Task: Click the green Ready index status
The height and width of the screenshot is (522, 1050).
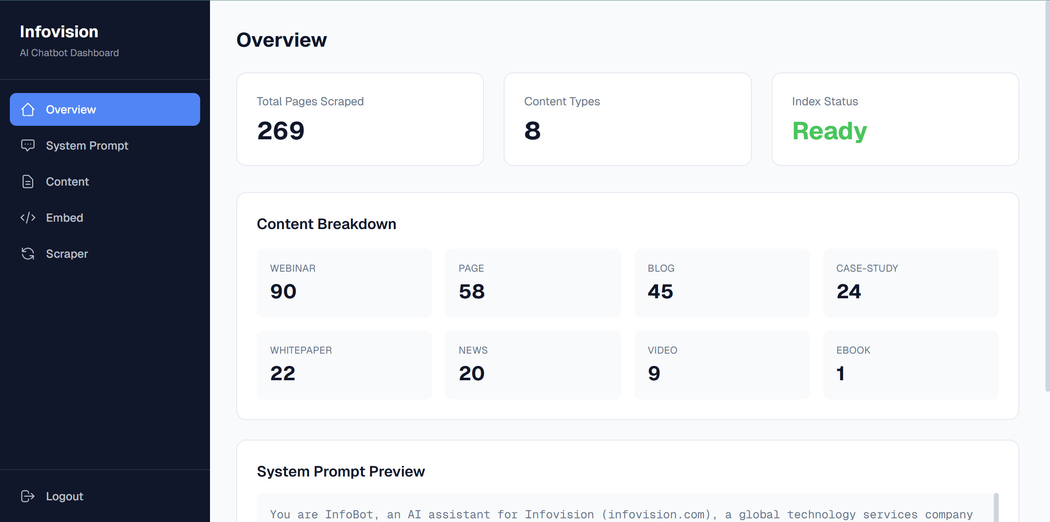Action: [829, 131]
